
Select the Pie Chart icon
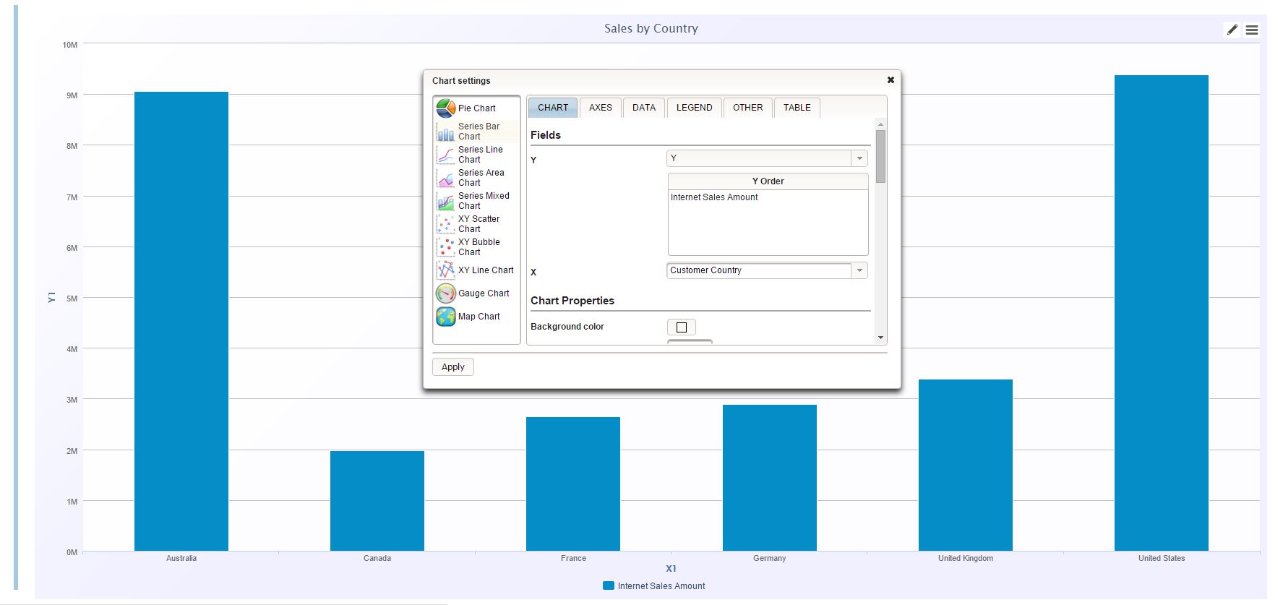click(446, 108)
